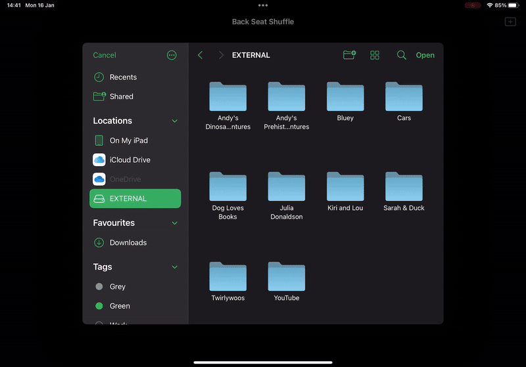This screenshot has height=367, width=526.
Task: Click the EXTERNAL drive icon in sidebar
Action: [x=99, y=198]
